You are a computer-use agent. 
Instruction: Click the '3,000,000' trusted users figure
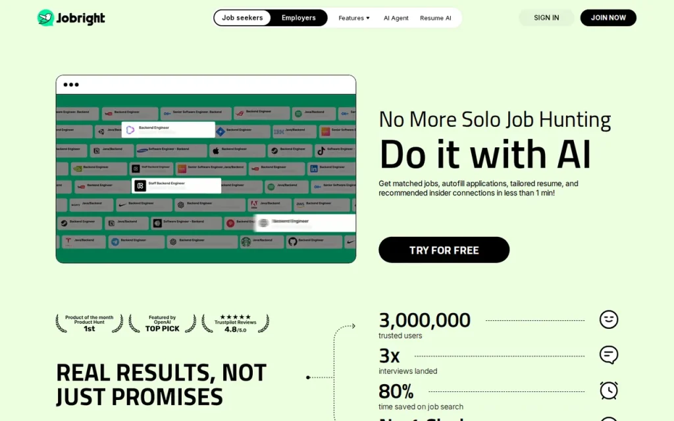(425, 320)
